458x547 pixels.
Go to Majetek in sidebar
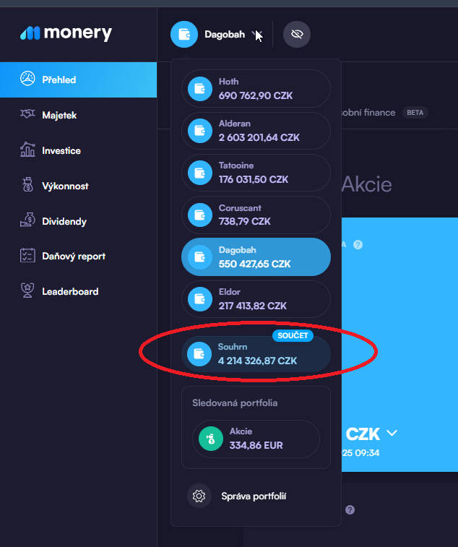pos(59,115)
